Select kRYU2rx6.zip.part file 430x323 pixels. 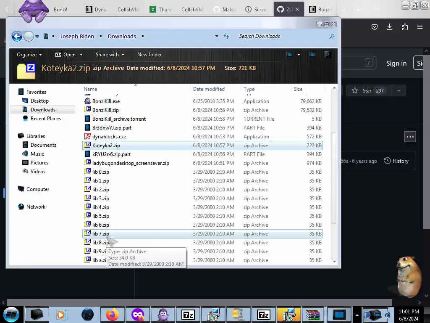click(x=111, y=154)
